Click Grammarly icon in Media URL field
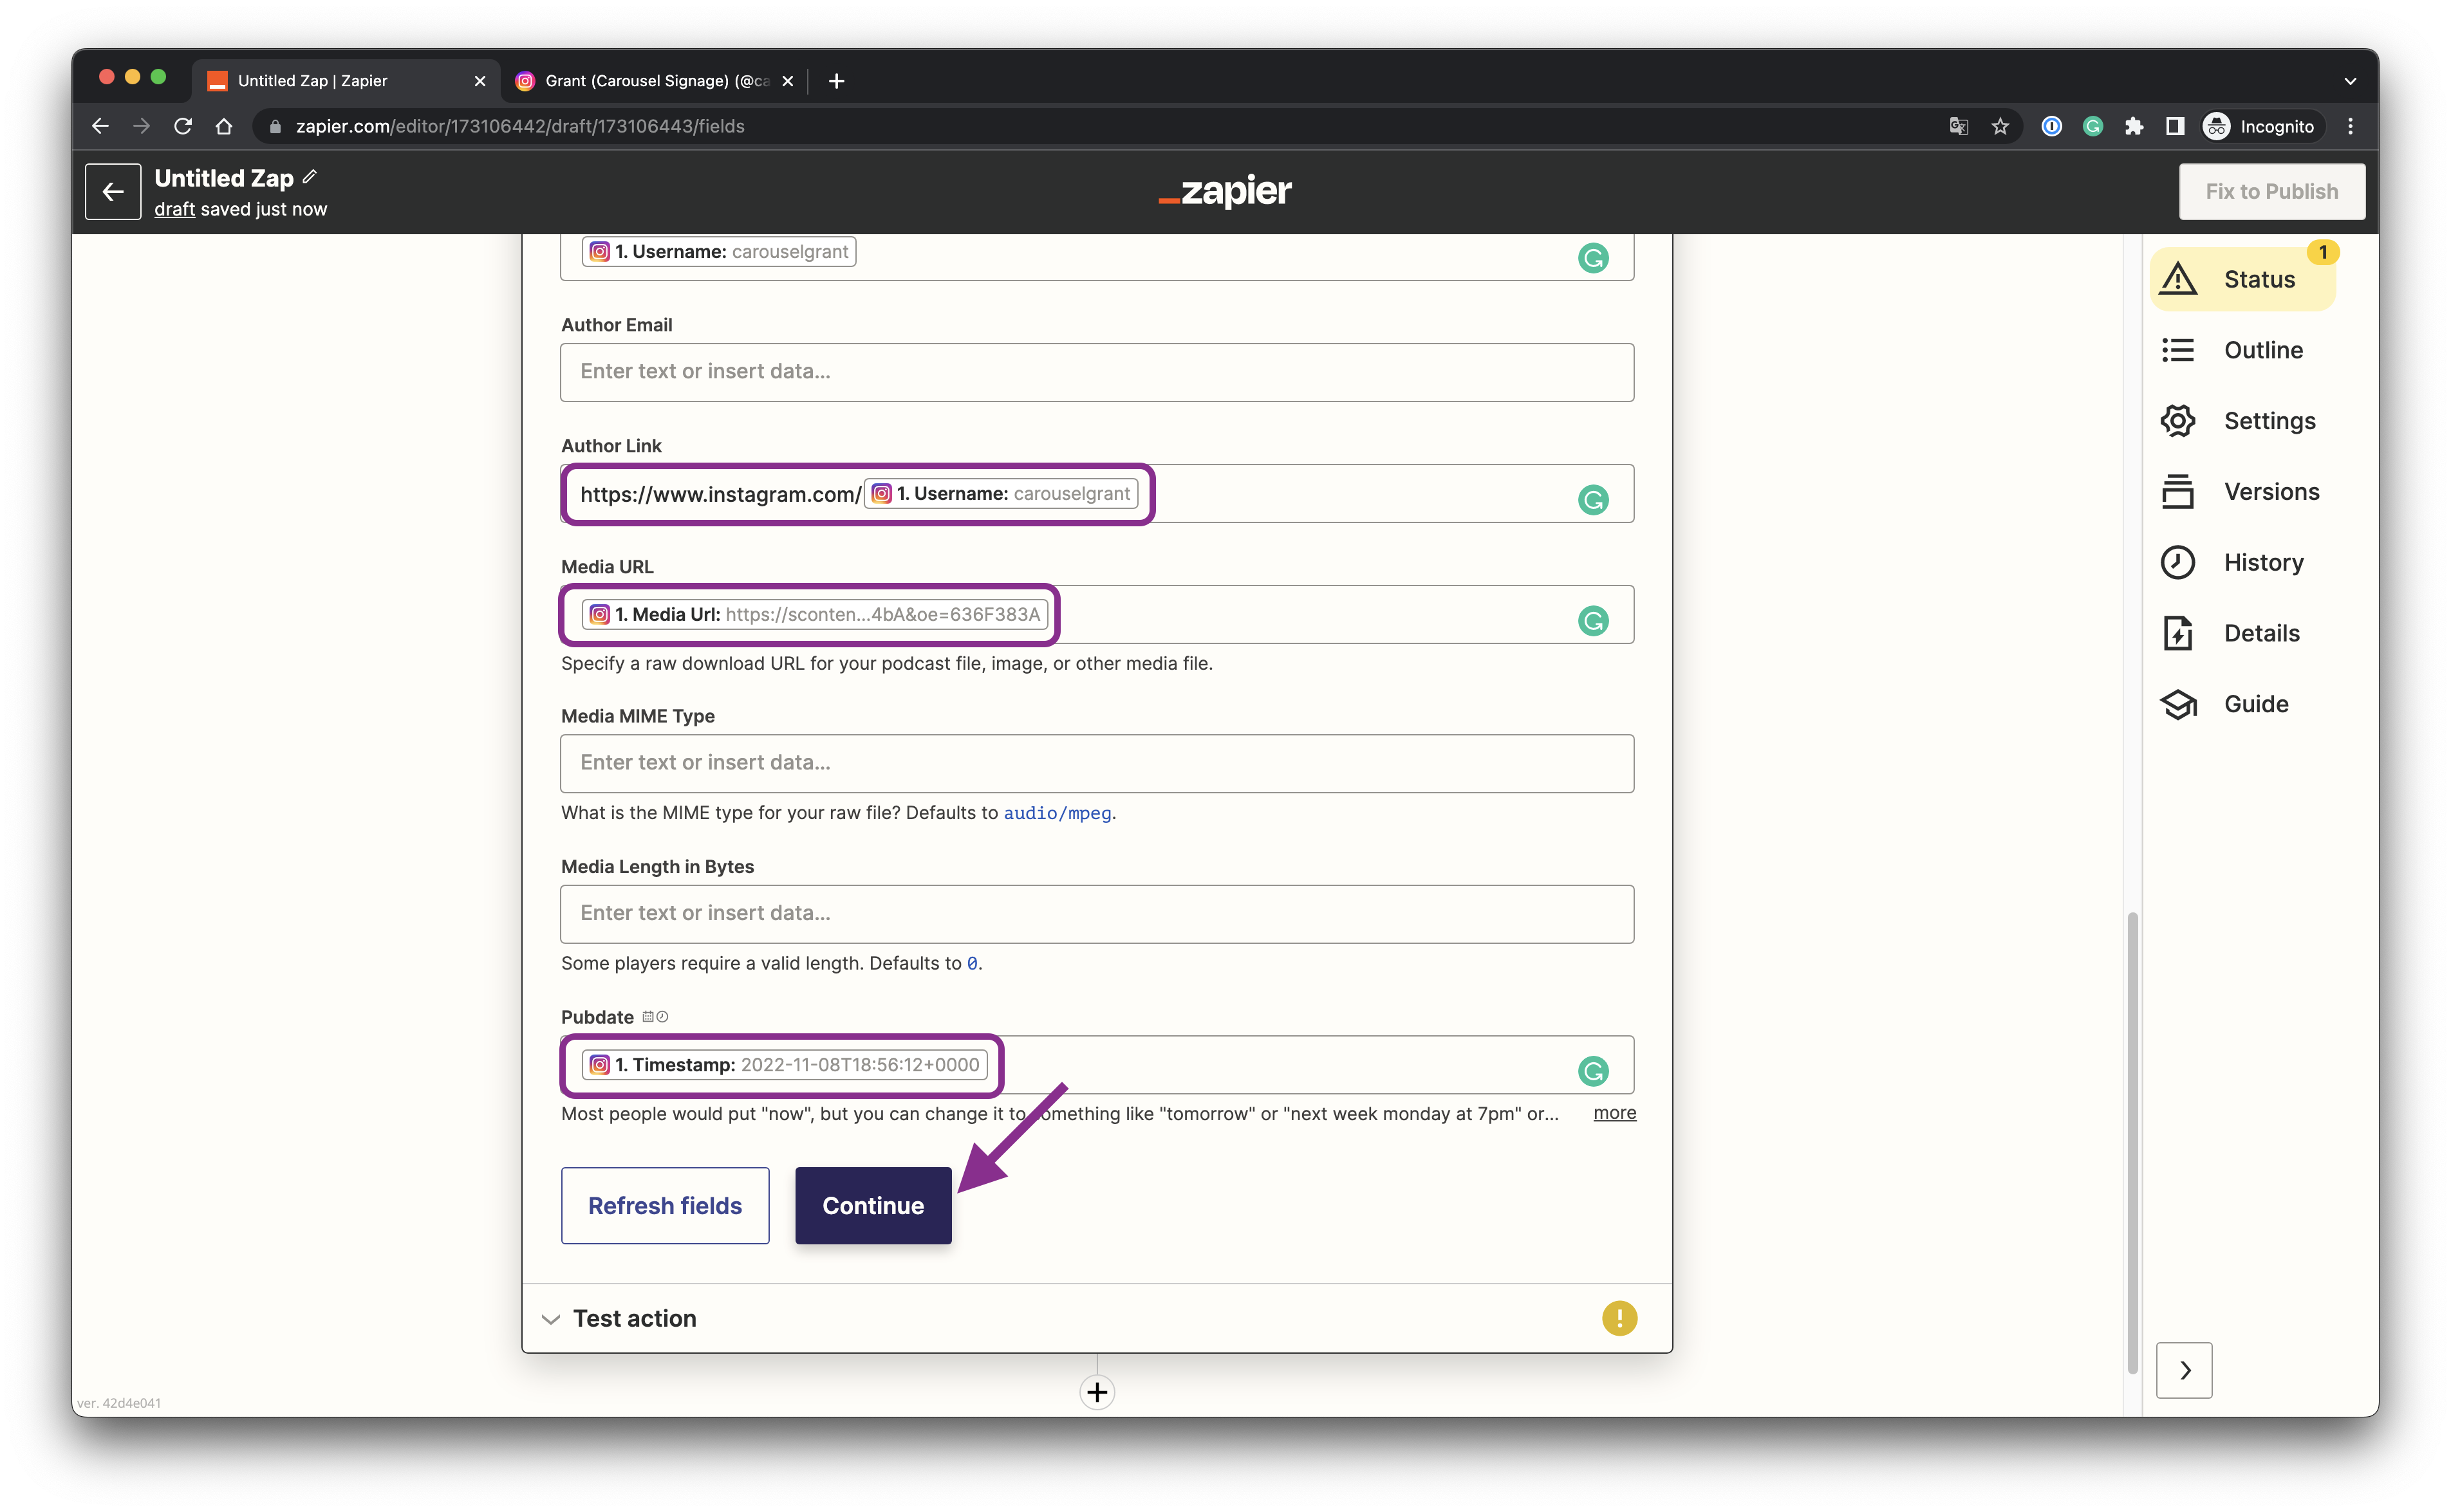The image size is (2451, 1512). coord(1592,620)
